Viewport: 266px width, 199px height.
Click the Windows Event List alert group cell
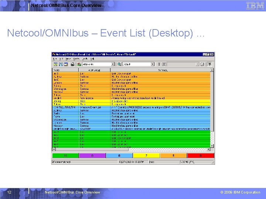pyautogui.click(x=95, y=107)
